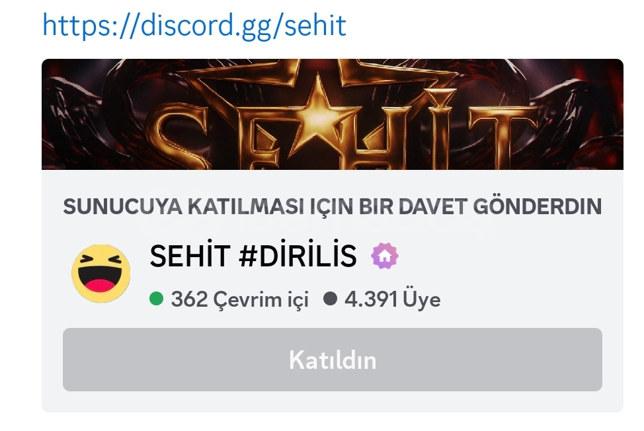Click the grayed-out Katıldın button
The width and height of the screenshot is (644, 431).
click(x=333, y=360)
